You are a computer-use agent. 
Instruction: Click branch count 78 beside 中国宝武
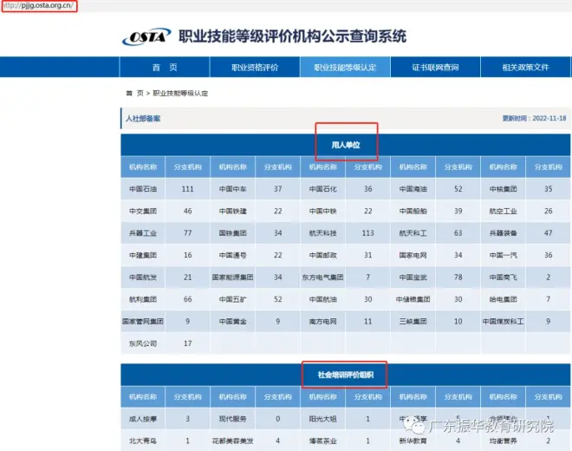[x=458, y=278]
